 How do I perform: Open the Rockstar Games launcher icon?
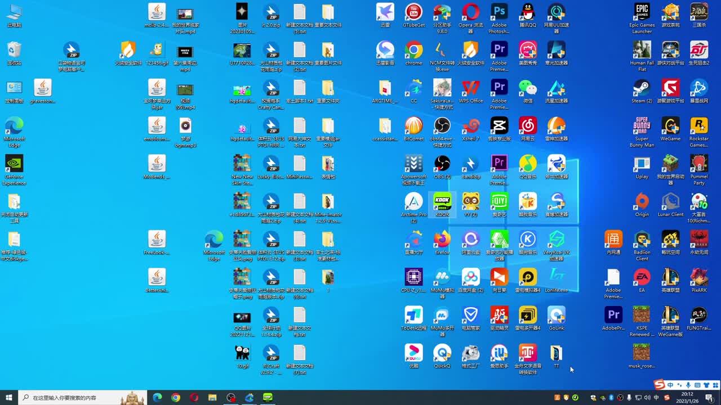pyautogui.click(x=699, y=126)
